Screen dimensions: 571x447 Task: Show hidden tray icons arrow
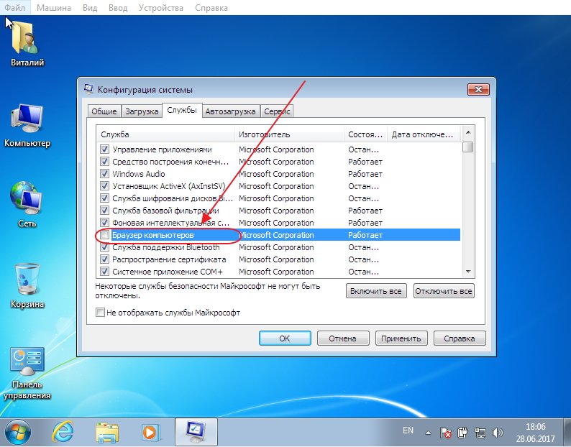429,433
